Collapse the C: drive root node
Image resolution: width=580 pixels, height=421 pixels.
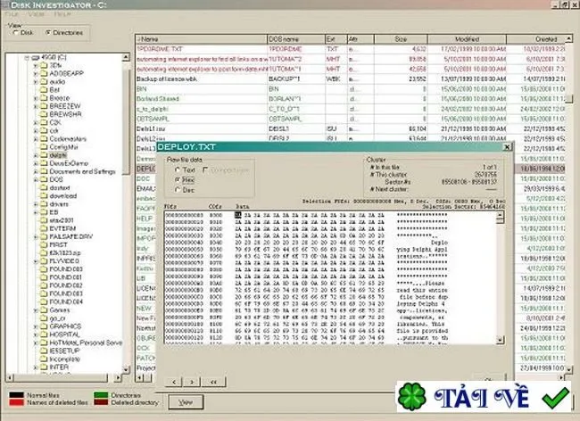tap(27, 58)
